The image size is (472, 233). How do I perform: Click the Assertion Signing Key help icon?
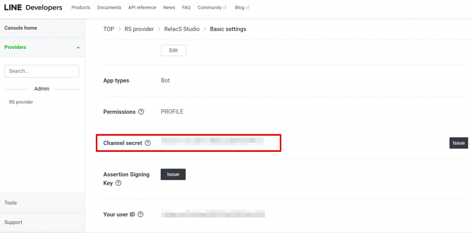coord(118,183)
